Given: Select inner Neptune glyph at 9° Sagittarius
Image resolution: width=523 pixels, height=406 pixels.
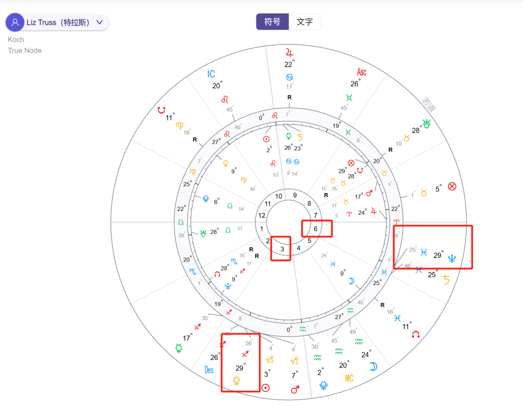Looking at the screenshot, I should pos(228,286).
